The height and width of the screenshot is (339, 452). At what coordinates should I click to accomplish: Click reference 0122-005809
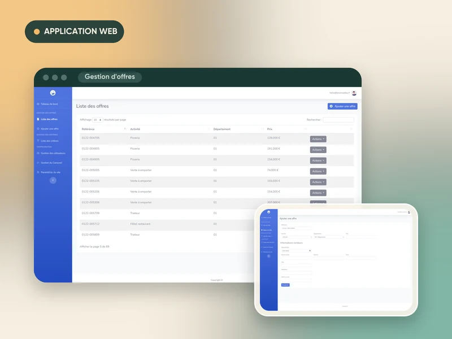90,234
